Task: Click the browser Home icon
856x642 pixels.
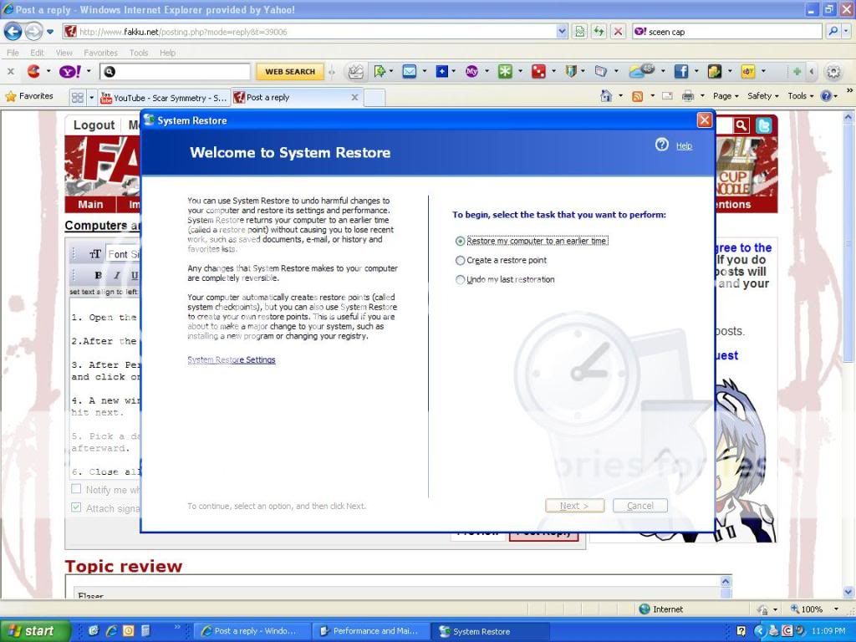Action: coord(606,96)
